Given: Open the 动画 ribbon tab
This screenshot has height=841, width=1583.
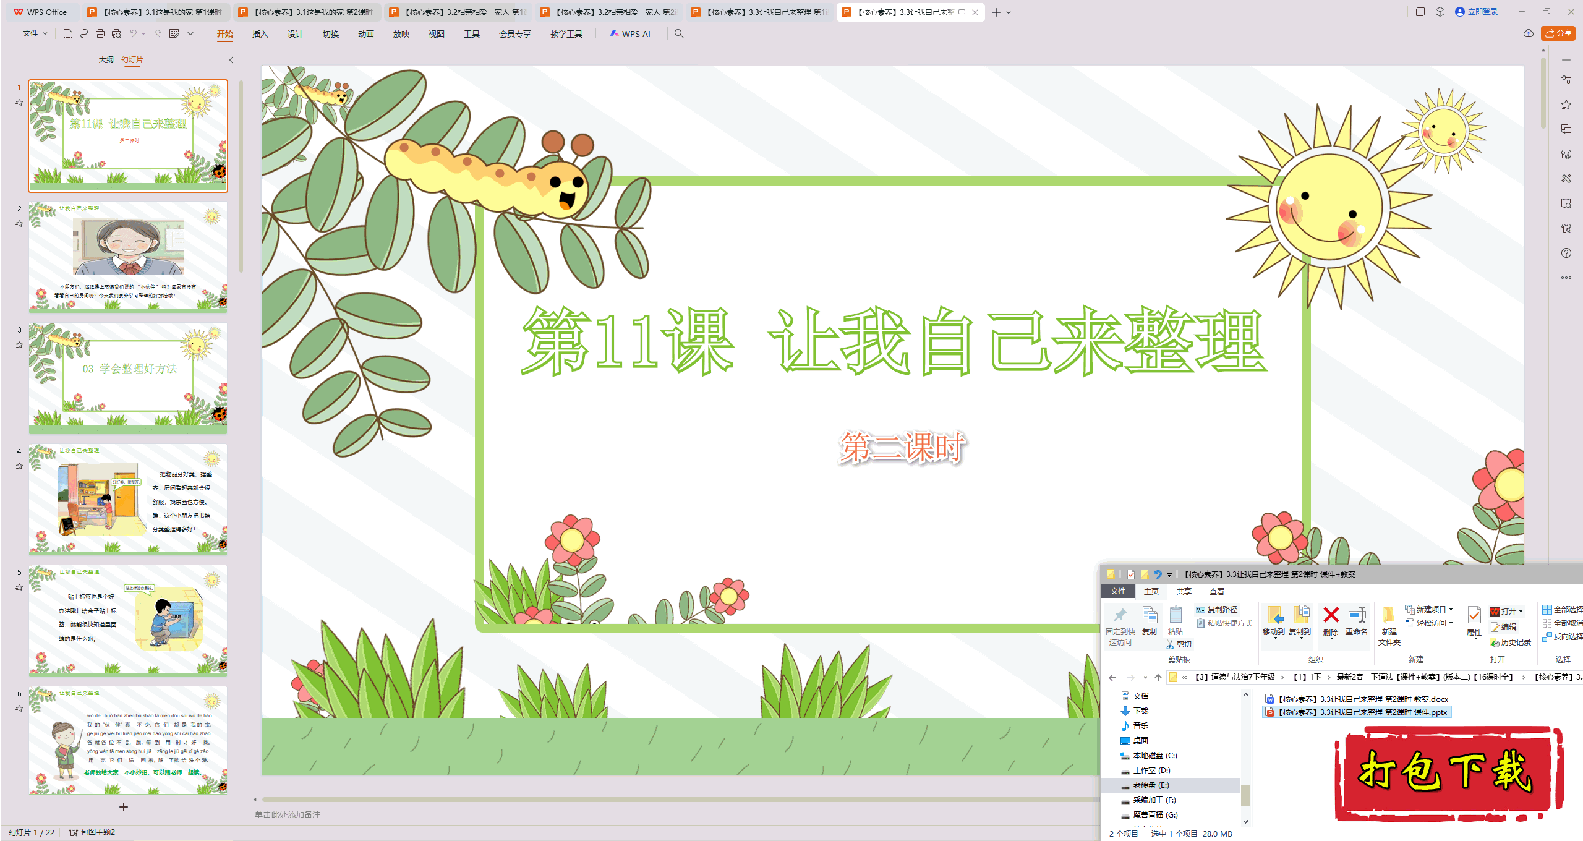Looking at the screenshot, I should 365,34.
